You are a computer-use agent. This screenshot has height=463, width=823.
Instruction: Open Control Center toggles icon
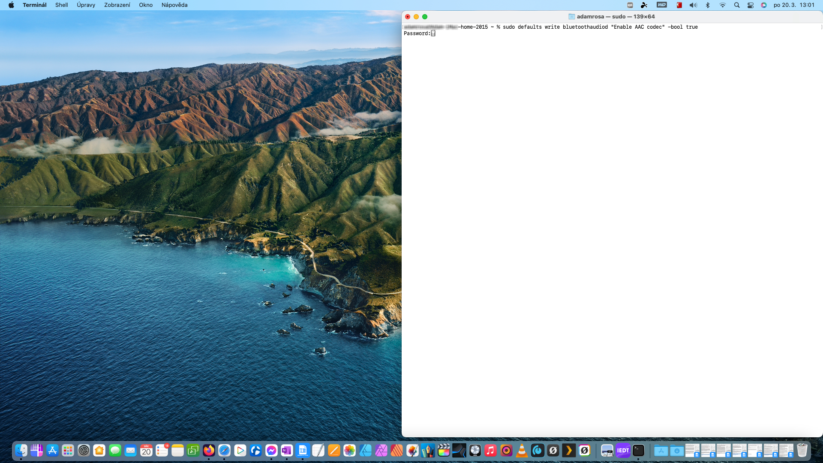tap(750, 5)
